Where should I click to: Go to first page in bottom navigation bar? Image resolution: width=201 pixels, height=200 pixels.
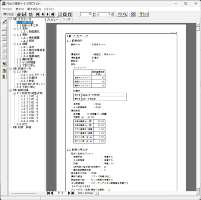(48, 193)
